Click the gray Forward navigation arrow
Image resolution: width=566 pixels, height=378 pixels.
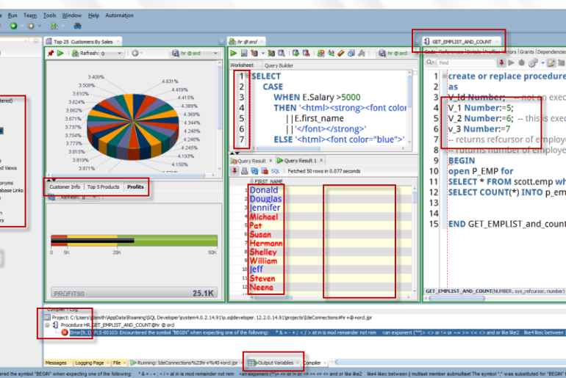(31, 26)
